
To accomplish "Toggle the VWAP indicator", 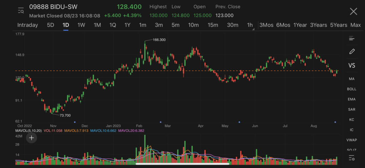I will (351, 140).
